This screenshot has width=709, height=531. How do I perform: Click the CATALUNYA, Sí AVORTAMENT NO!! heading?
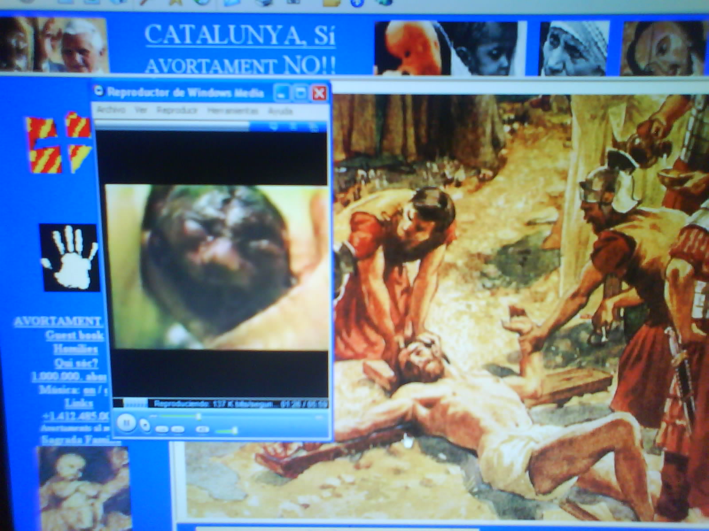pyautogui.click(x=240, y=49)
